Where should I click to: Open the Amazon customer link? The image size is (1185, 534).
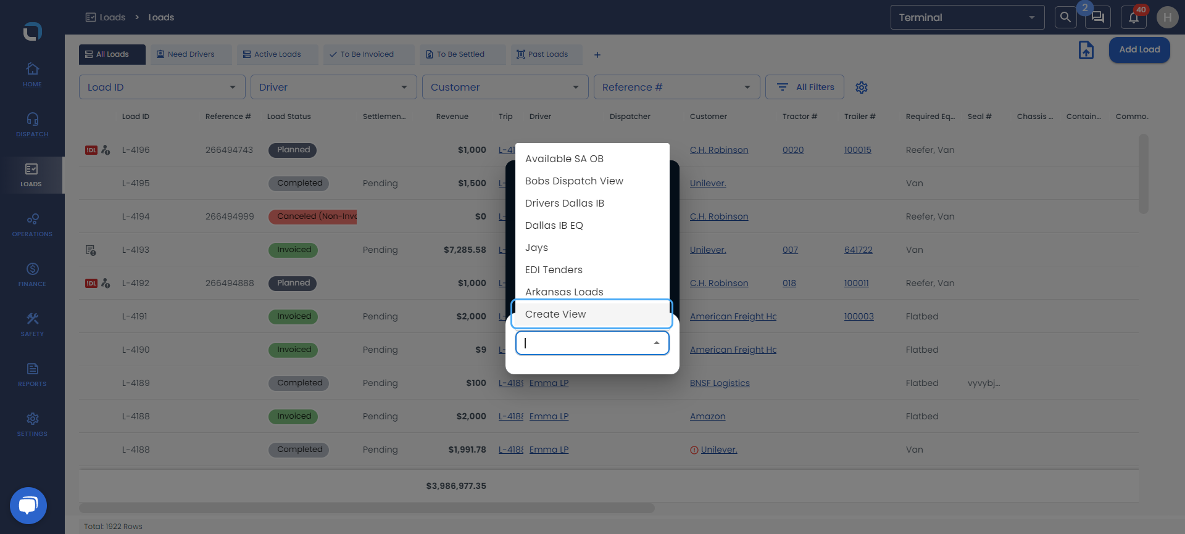point(707,416)
